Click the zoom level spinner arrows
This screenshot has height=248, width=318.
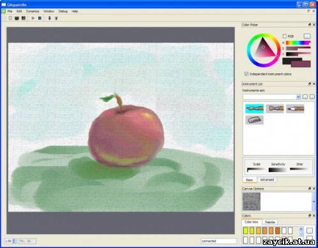(14, 241)
